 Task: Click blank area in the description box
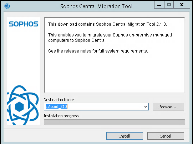115,74
